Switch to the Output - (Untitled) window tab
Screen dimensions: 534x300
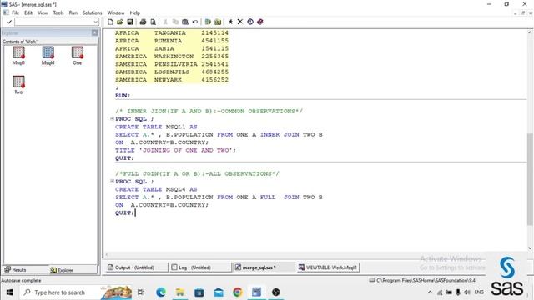click(136, 267)
